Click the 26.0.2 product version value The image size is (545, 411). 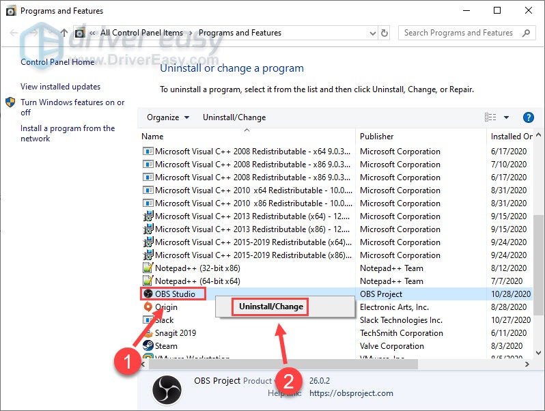320,380
